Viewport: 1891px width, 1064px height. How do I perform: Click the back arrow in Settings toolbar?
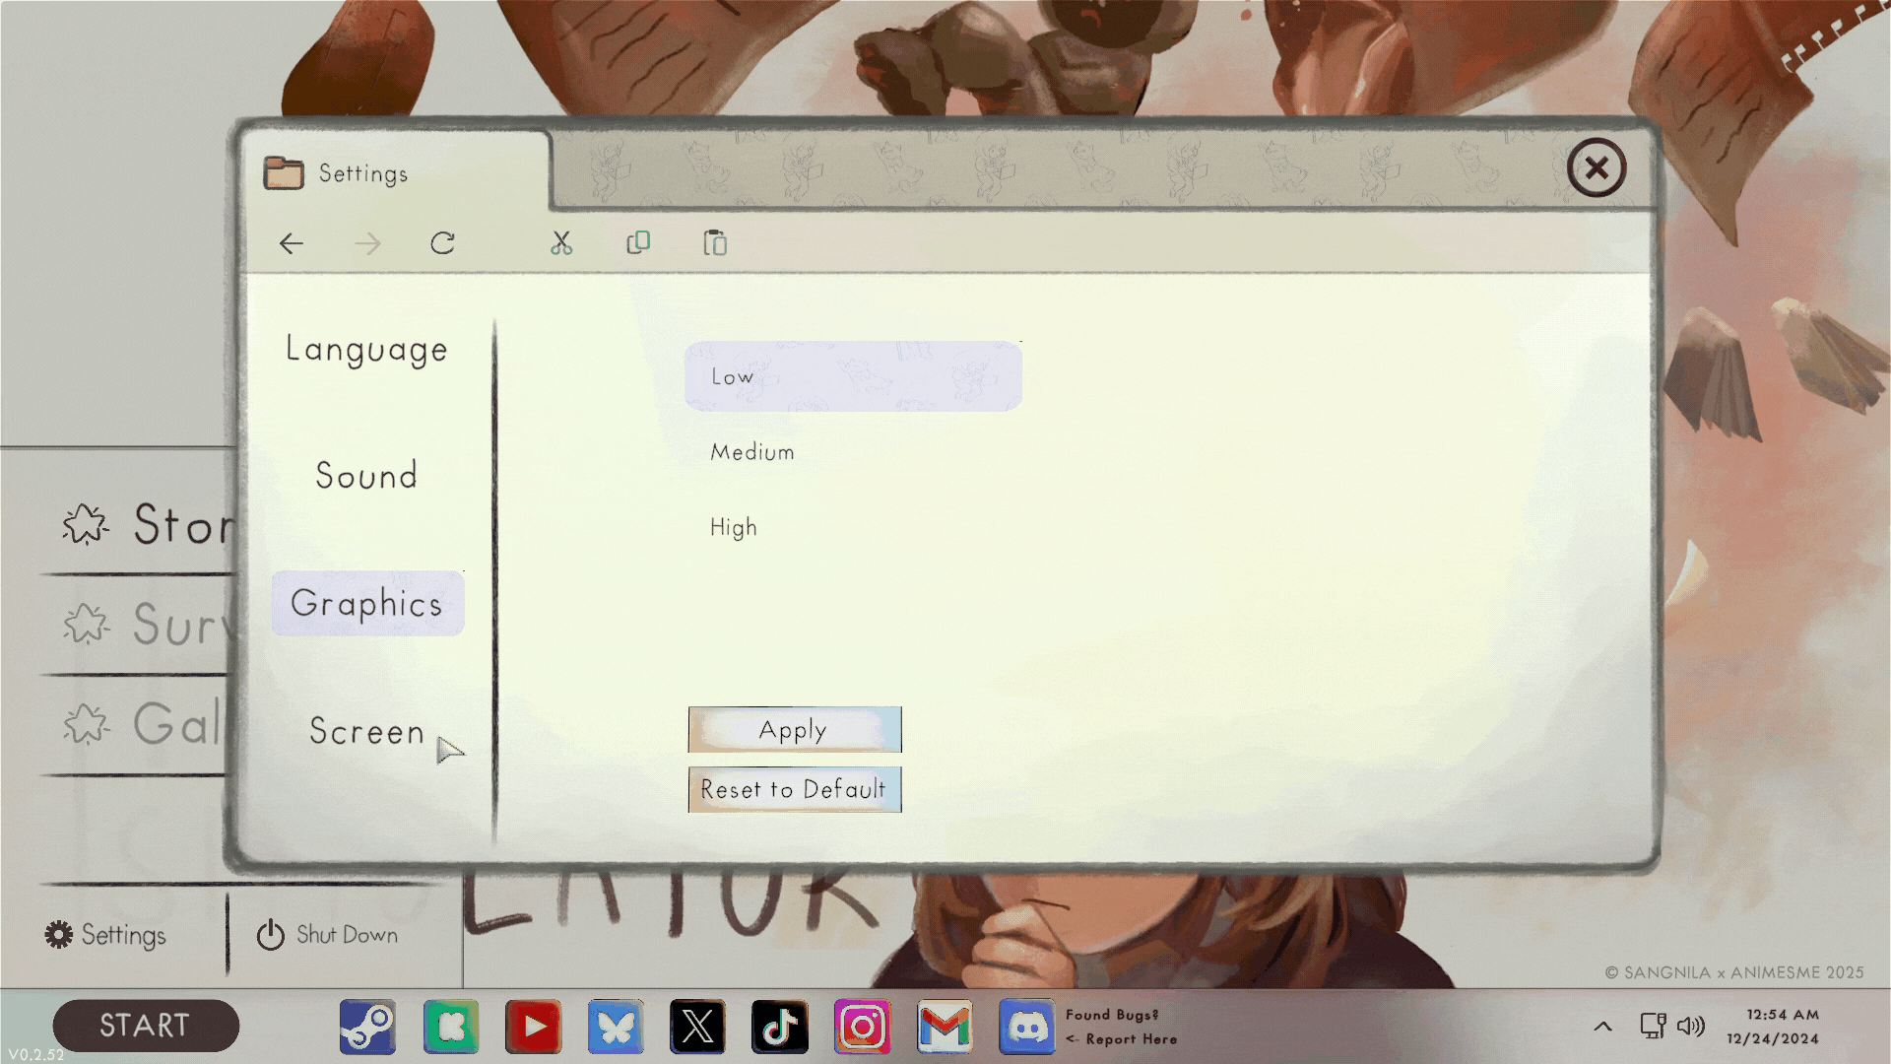point(292,243)
